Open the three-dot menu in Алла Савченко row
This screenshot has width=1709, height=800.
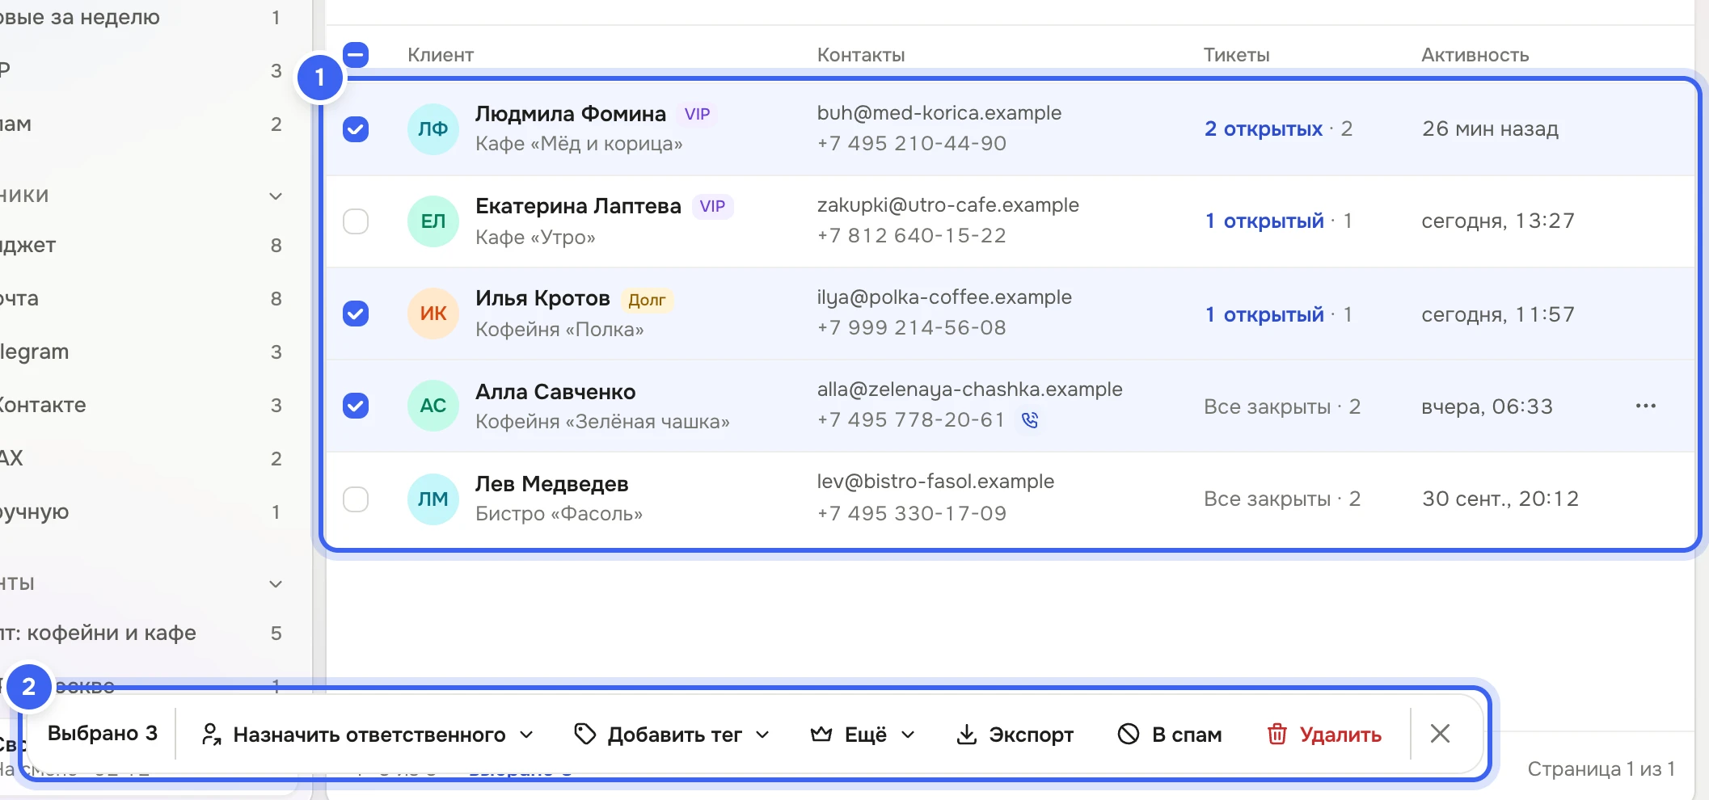[x=1646, y=406]
